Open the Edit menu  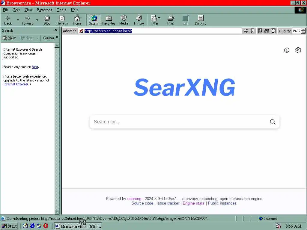[x=16, y=10]
